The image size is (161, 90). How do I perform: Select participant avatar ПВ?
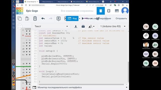point(146,26)
